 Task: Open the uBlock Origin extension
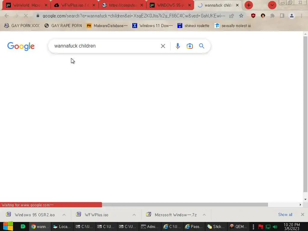click(x=253, y=16)
